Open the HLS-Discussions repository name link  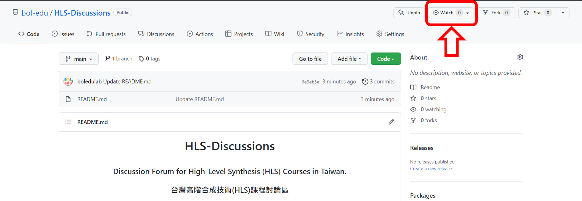coord(82,13)
